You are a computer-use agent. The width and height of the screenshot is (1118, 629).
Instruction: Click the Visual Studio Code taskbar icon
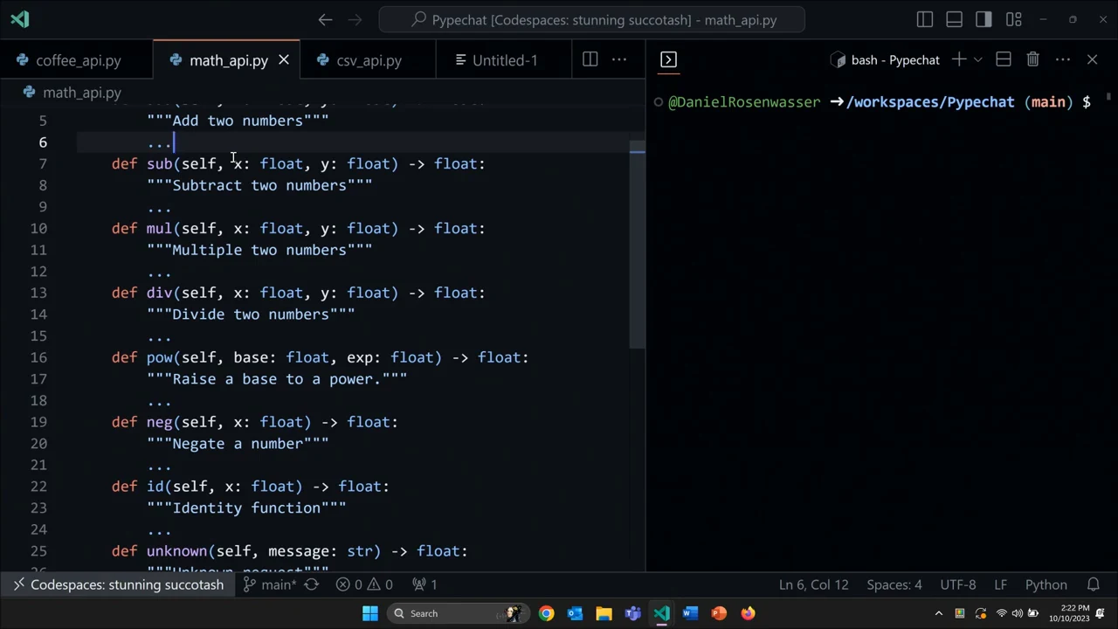coord(661,613)
